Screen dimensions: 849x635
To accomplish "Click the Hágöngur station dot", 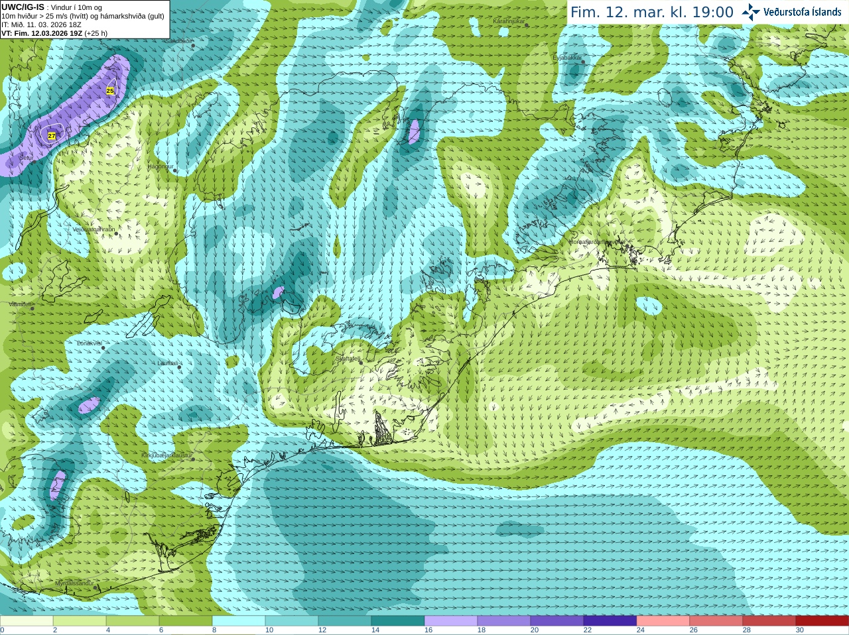I will pos(175,170).
